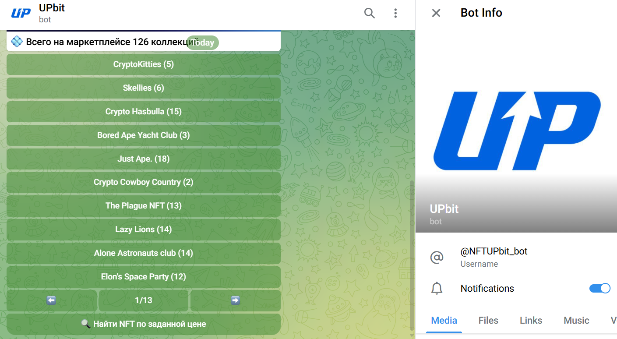Switch to the Media tab
Viewport: 617px width, 339px height.
[444, 321]
